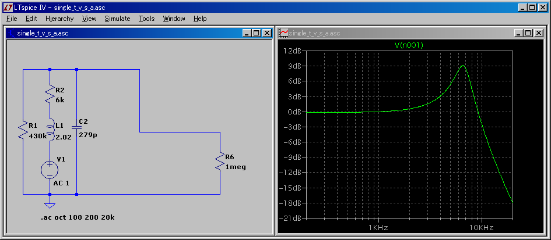Click the -21dB axis label
The height and width of the screenshot is (240, 551).
(x=290, y=218)
